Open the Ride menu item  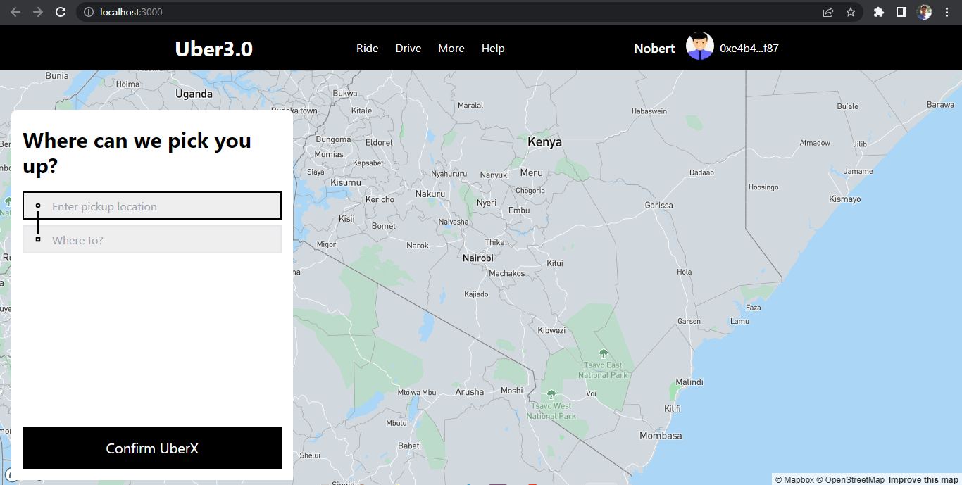(x=368, y=49)
